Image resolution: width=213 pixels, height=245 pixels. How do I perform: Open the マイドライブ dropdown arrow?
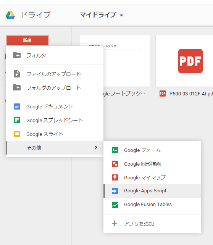pos(121,15)
